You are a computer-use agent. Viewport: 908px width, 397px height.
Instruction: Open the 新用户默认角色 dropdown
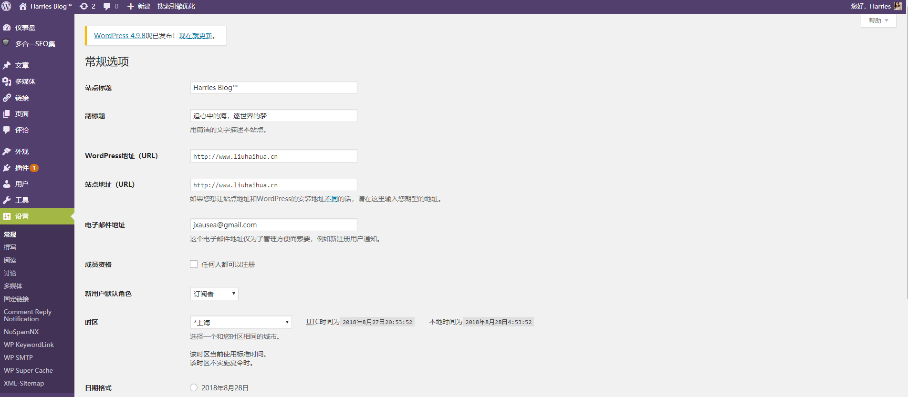click(214, 294)
